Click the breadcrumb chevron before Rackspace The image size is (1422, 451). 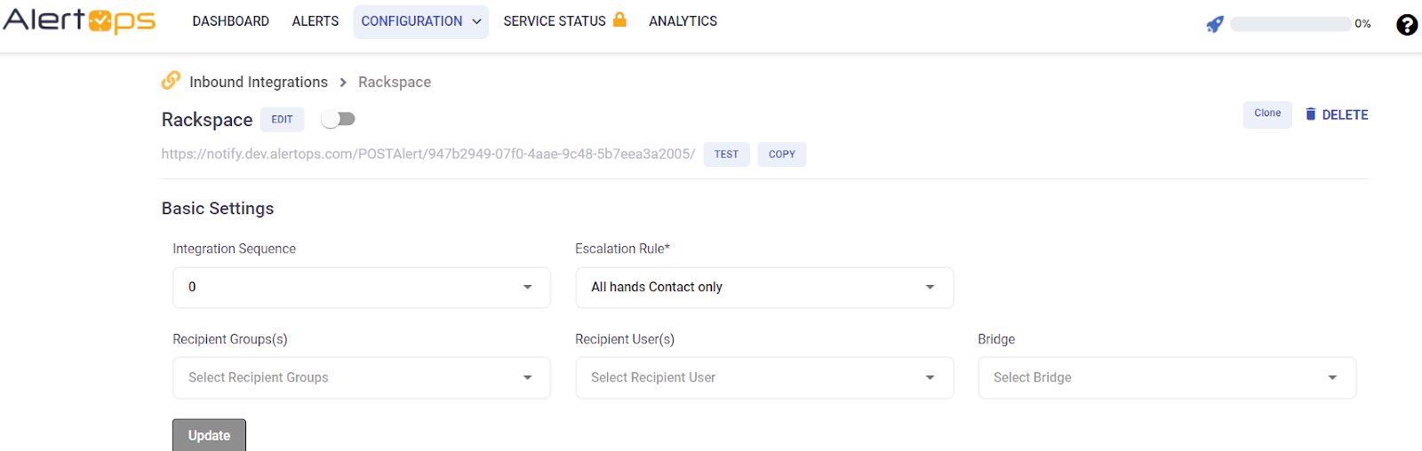[343, 83]
